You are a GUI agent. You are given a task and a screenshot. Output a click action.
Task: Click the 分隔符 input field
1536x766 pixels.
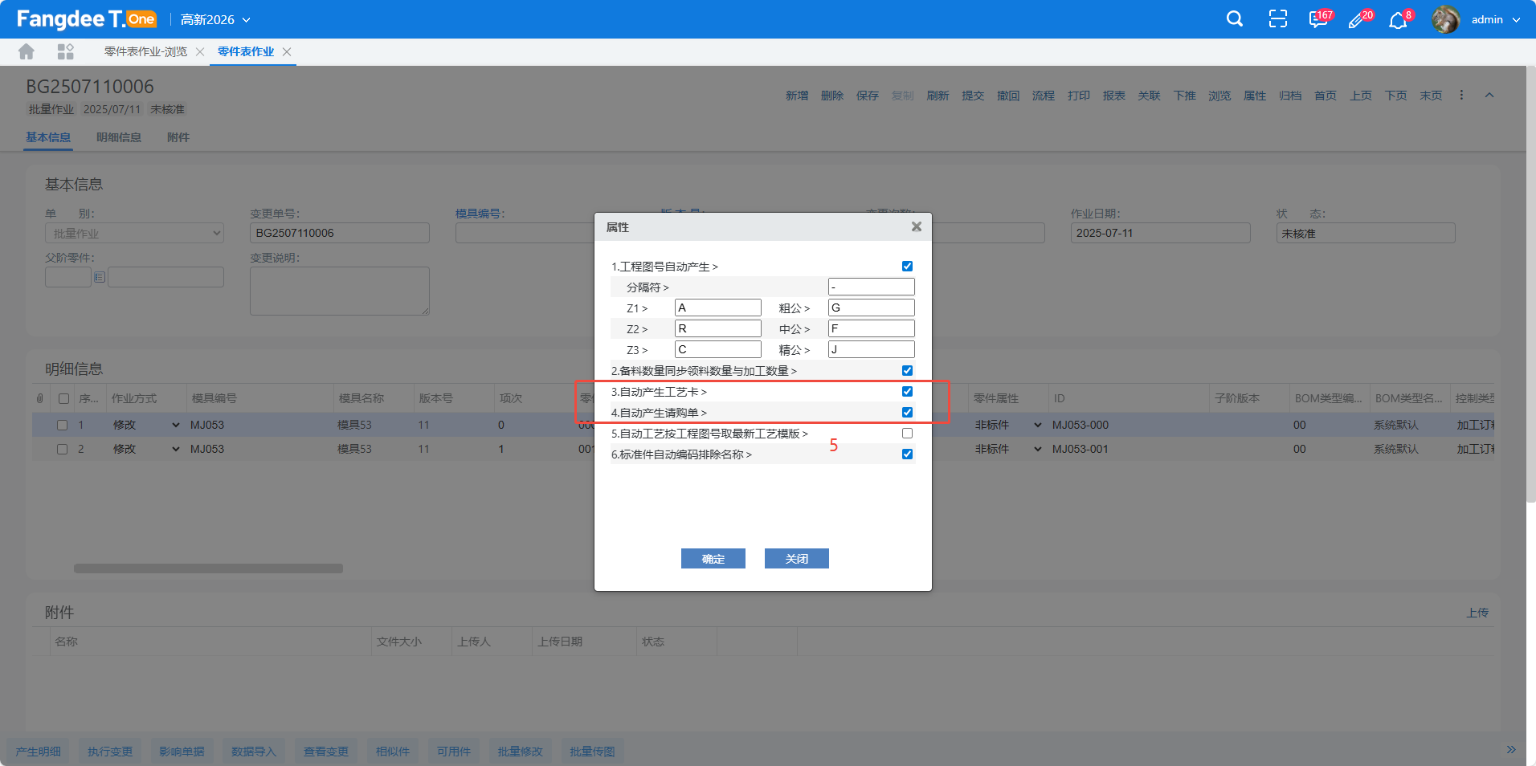click(871, 287)
